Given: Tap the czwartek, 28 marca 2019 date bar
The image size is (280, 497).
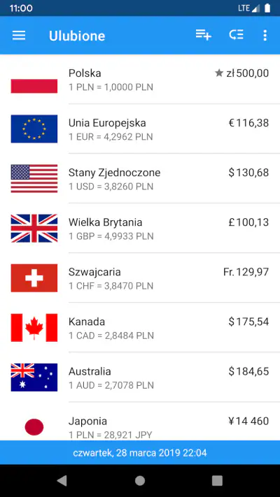Looking at the screenshot, I should [x=140, y=453].
